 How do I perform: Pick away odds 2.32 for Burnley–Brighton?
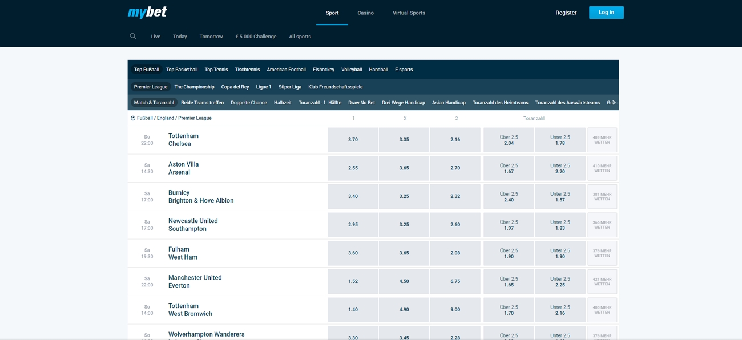(x=455, y=196)
